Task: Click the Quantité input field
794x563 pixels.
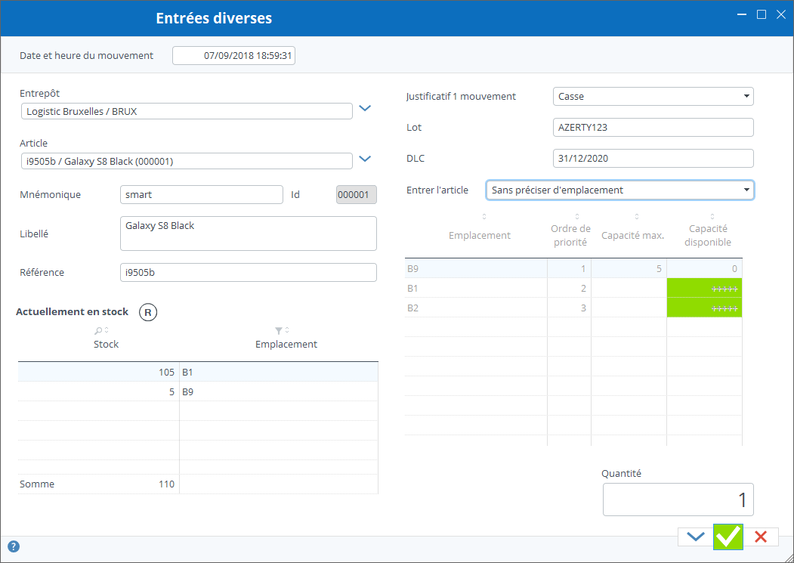Action: (678, 499)
